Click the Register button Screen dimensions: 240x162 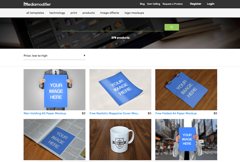tap(195, 4)
